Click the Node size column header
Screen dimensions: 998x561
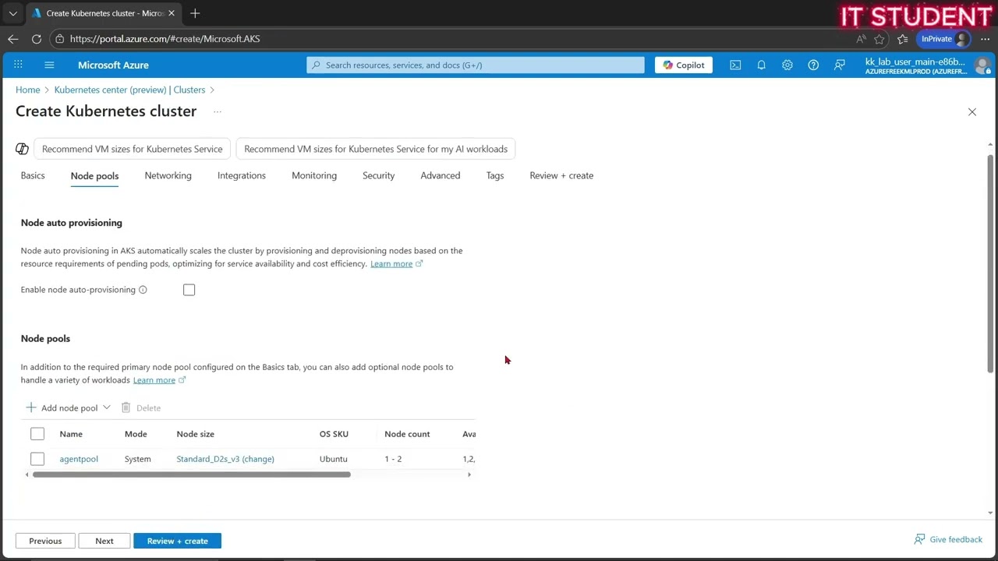195,434
